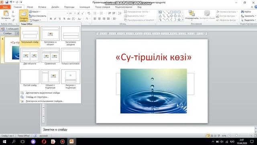Image resolution: width=257 pixels, height=145 pixels.
Task: Pick the Пустой слайд layout
Action: (30, 78)
